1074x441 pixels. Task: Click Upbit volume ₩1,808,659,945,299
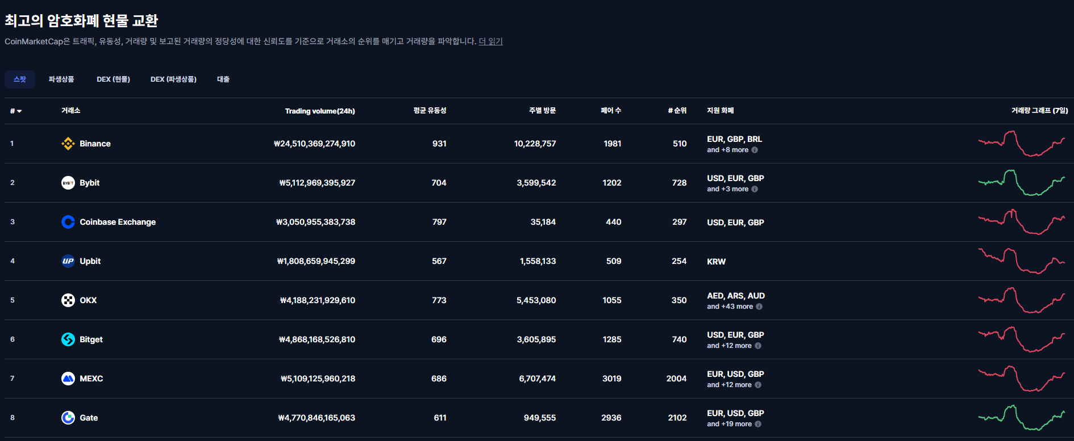[x=316, y=261]
